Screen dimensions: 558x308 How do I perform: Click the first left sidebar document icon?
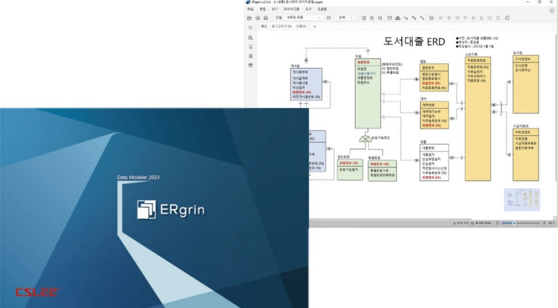pyautogui.click(x=251, y=38)
